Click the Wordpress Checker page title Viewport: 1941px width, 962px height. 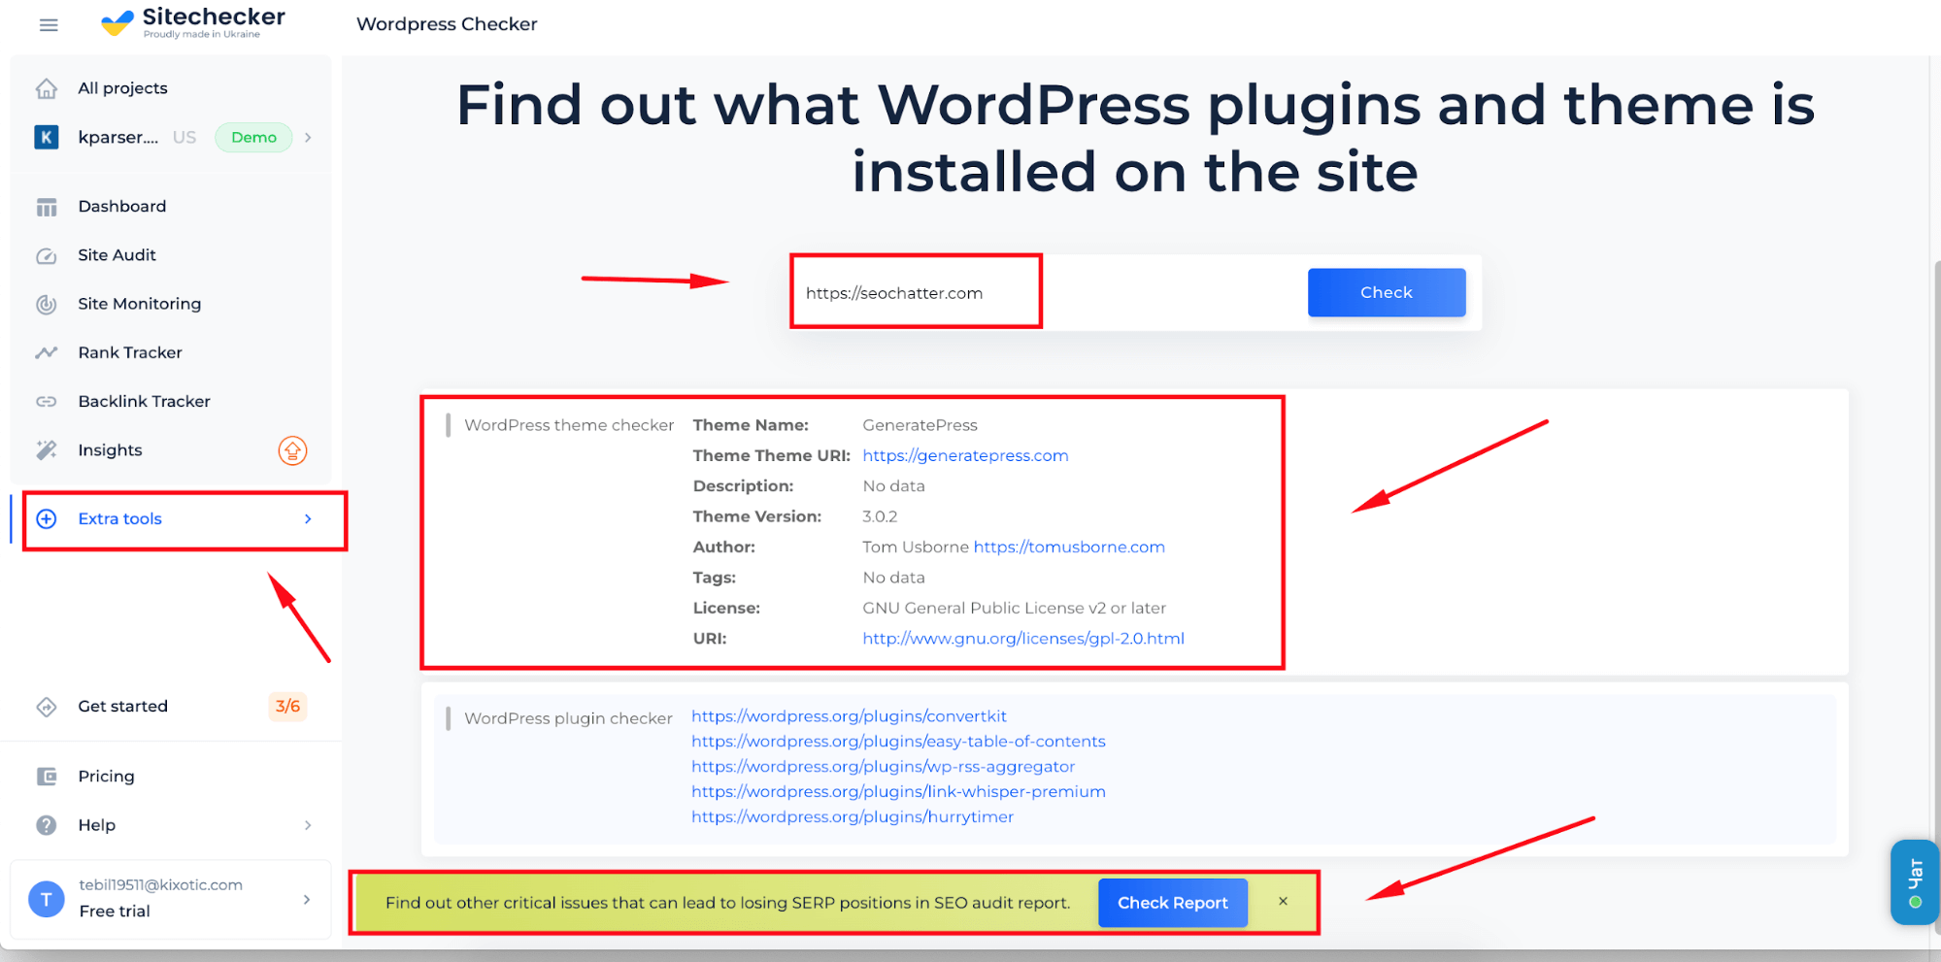coord(447,24)
